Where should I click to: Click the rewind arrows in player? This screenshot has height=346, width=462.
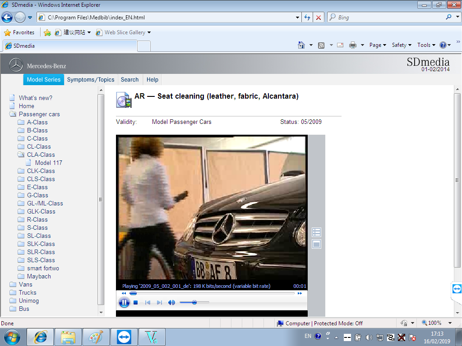(x=124, y=293)
